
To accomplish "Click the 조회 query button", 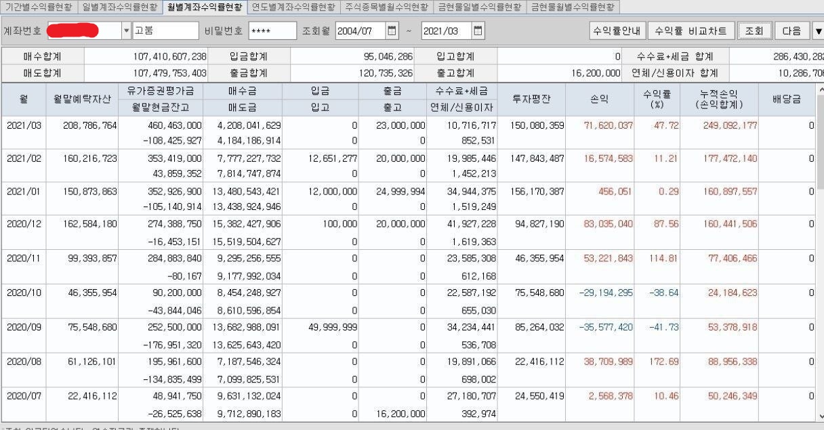I will tap(754, 30).
